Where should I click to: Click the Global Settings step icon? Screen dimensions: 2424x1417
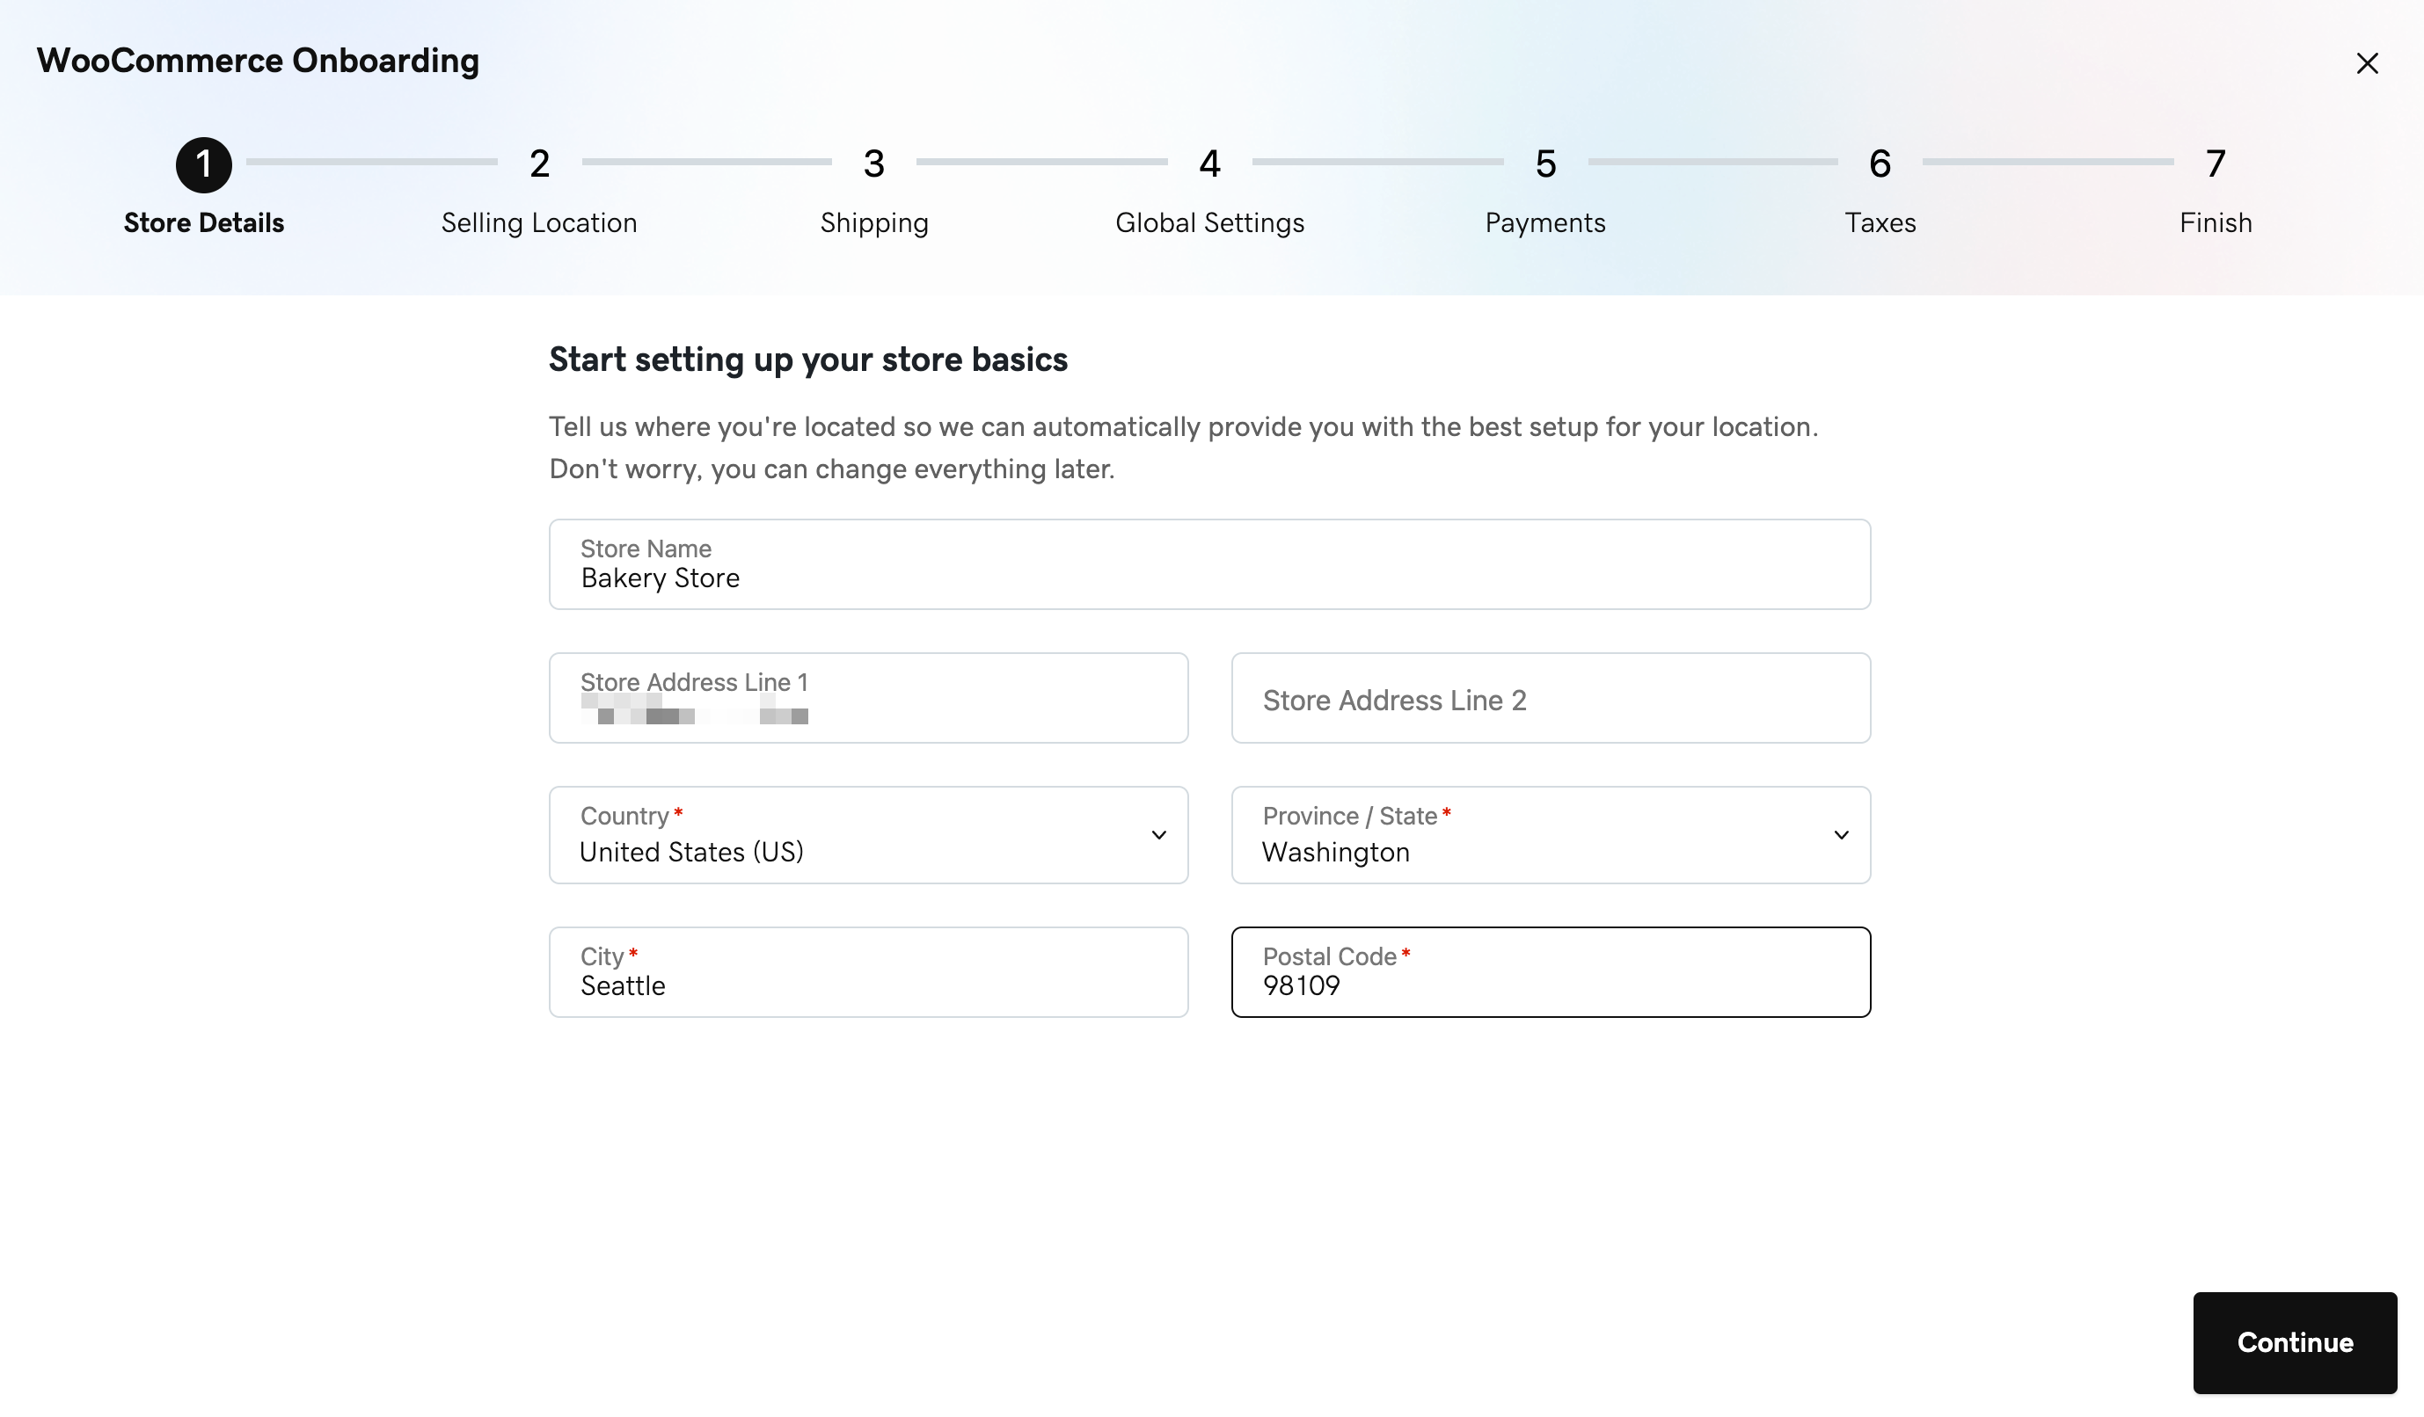click(1208, 162)
